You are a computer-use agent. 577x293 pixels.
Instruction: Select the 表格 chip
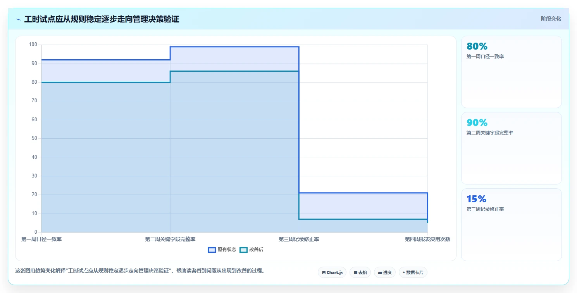[360, 272]
